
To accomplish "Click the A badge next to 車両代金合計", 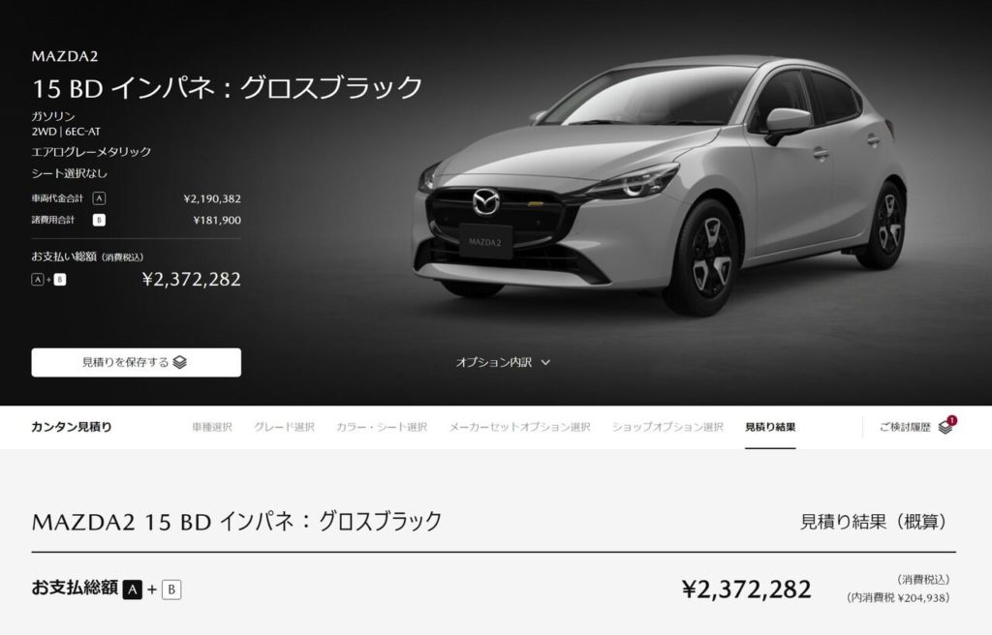I will point(99,198).
